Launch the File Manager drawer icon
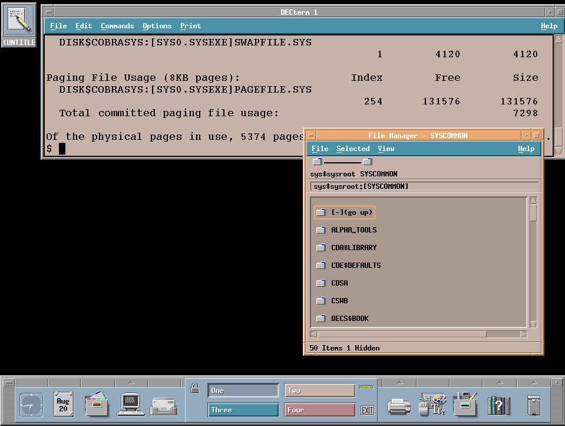Image resolution: width=565 pixels, height=426 pixels. 97,404
